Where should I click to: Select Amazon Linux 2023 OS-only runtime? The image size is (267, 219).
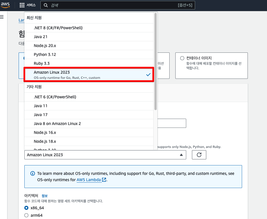89,75
